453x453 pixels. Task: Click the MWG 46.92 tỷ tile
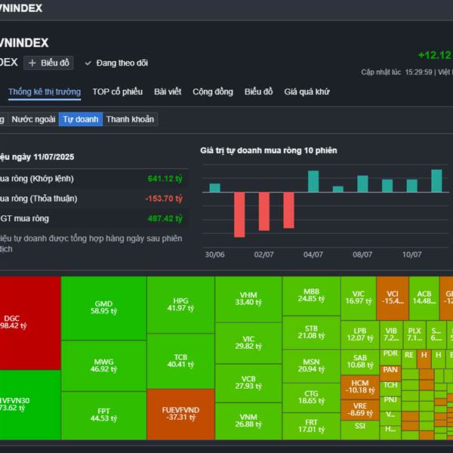(103, 365)
